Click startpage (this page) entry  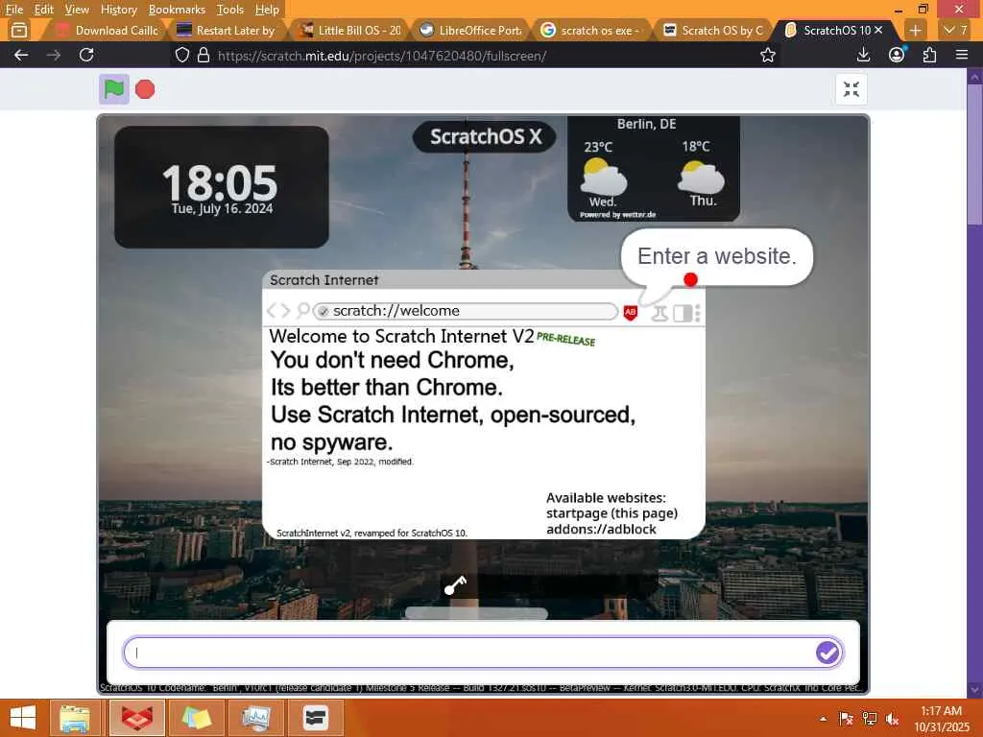pos(611,513)
